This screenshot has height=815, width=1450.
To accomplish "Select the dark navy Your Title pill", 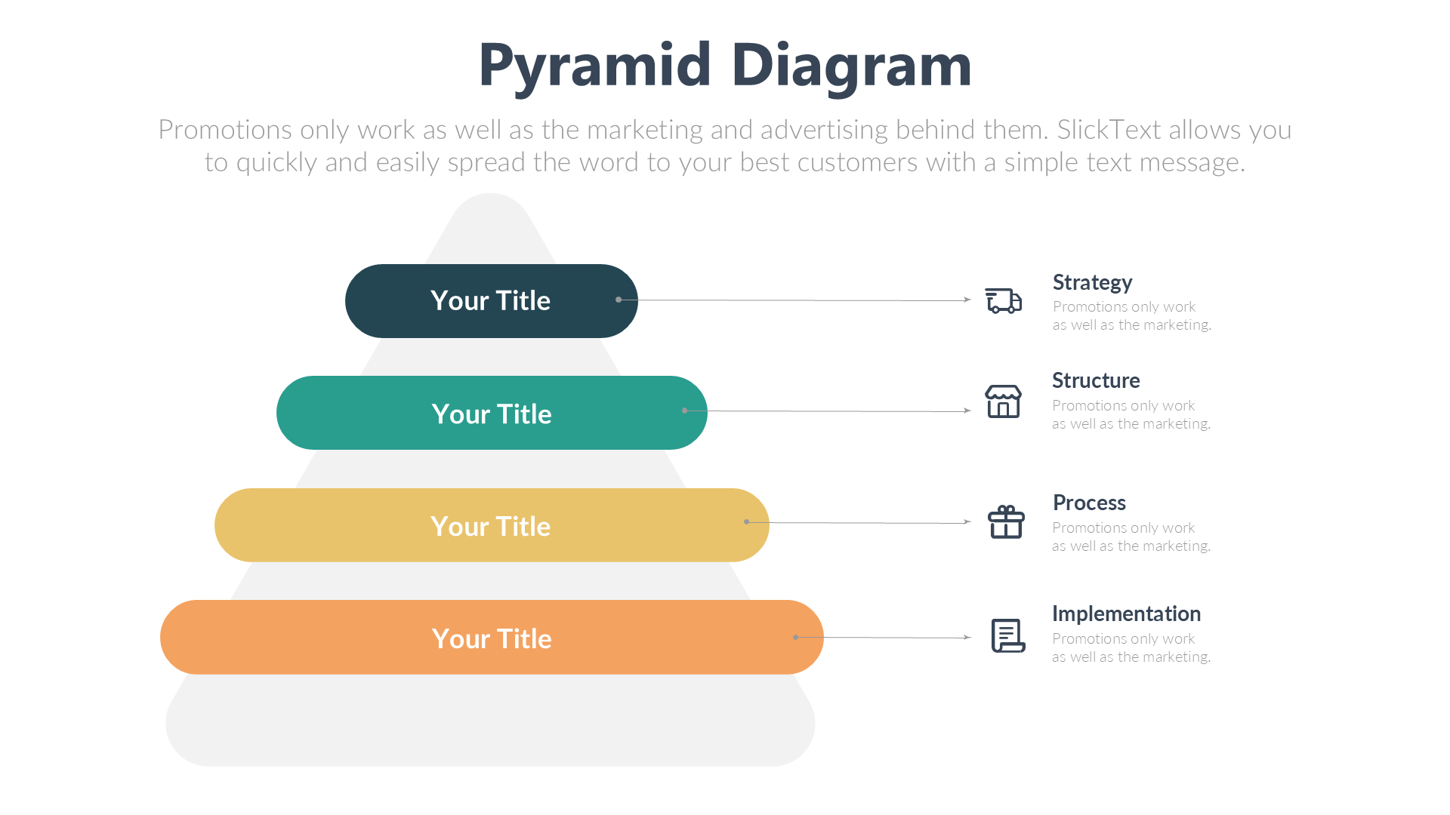I will click(x=491, y=301).
